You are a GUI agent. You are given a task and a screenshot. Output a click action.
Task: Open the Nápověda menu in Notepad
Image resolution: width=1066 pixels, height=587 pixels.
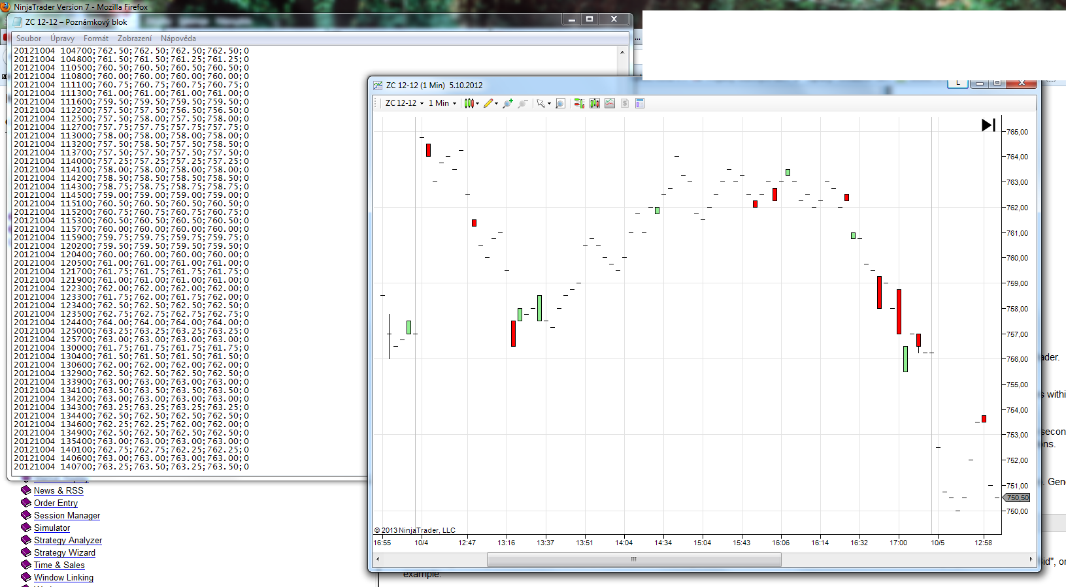point(178,39)
